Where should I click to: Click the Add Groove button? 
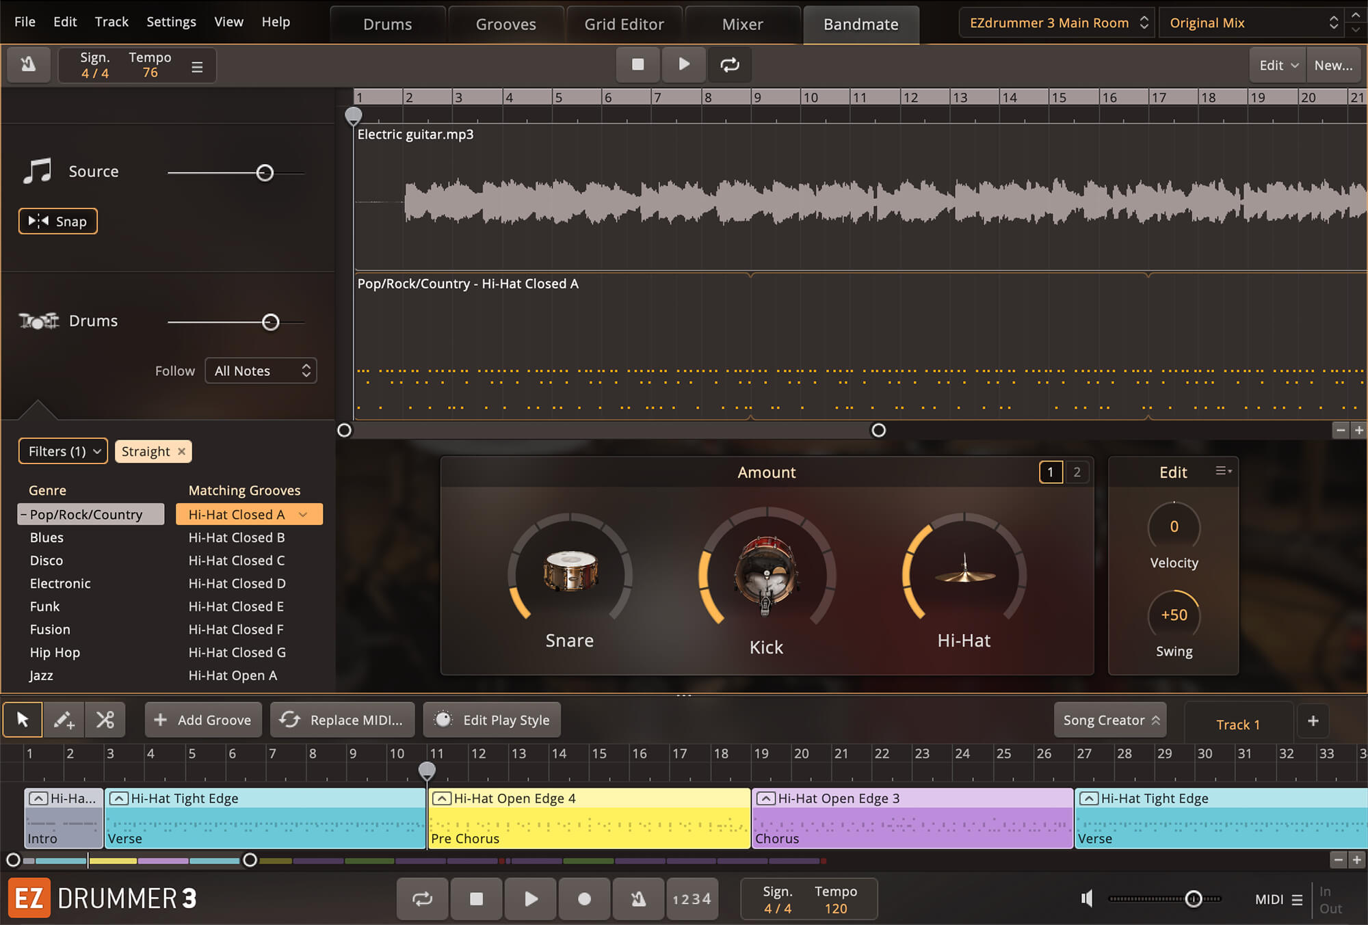pos(203,720)
